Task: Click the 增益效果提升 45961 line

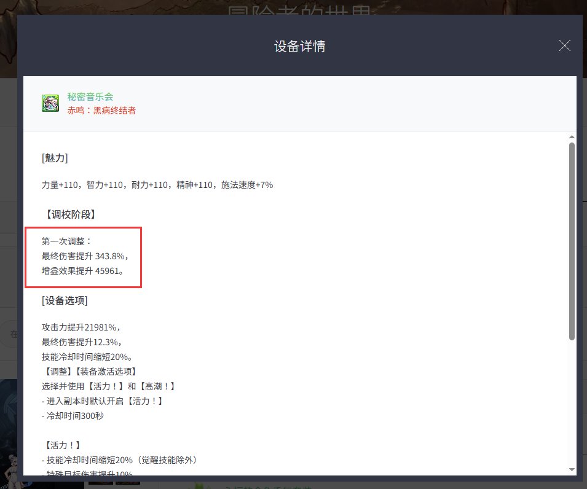Action: click(82, 271)
